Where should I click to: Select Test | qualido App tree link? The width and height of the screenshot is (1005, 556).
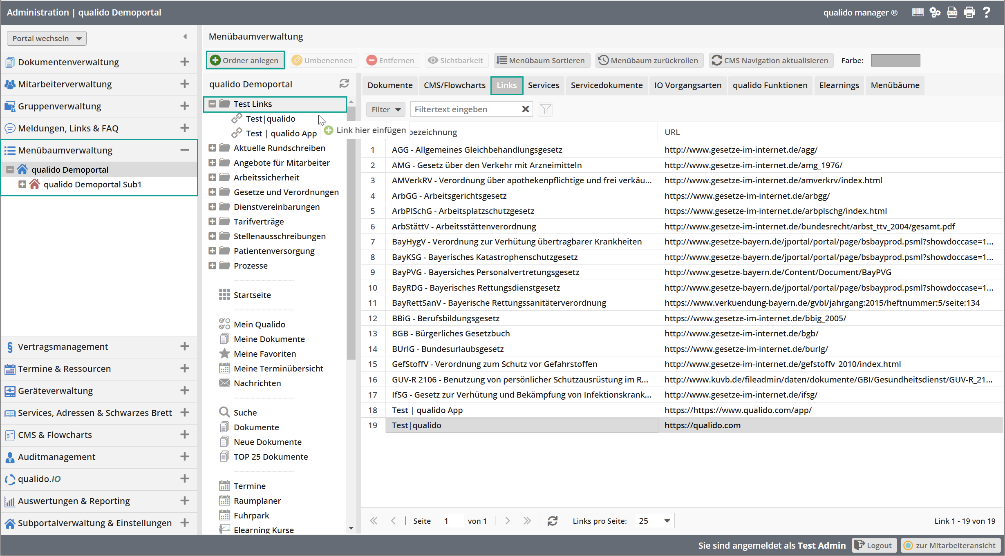pyautogui.click(x=274, y=133)
